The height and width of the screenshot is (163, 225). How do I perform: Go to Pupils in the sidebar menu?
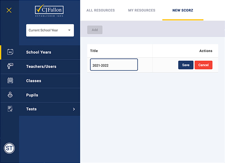pos(32,95)
